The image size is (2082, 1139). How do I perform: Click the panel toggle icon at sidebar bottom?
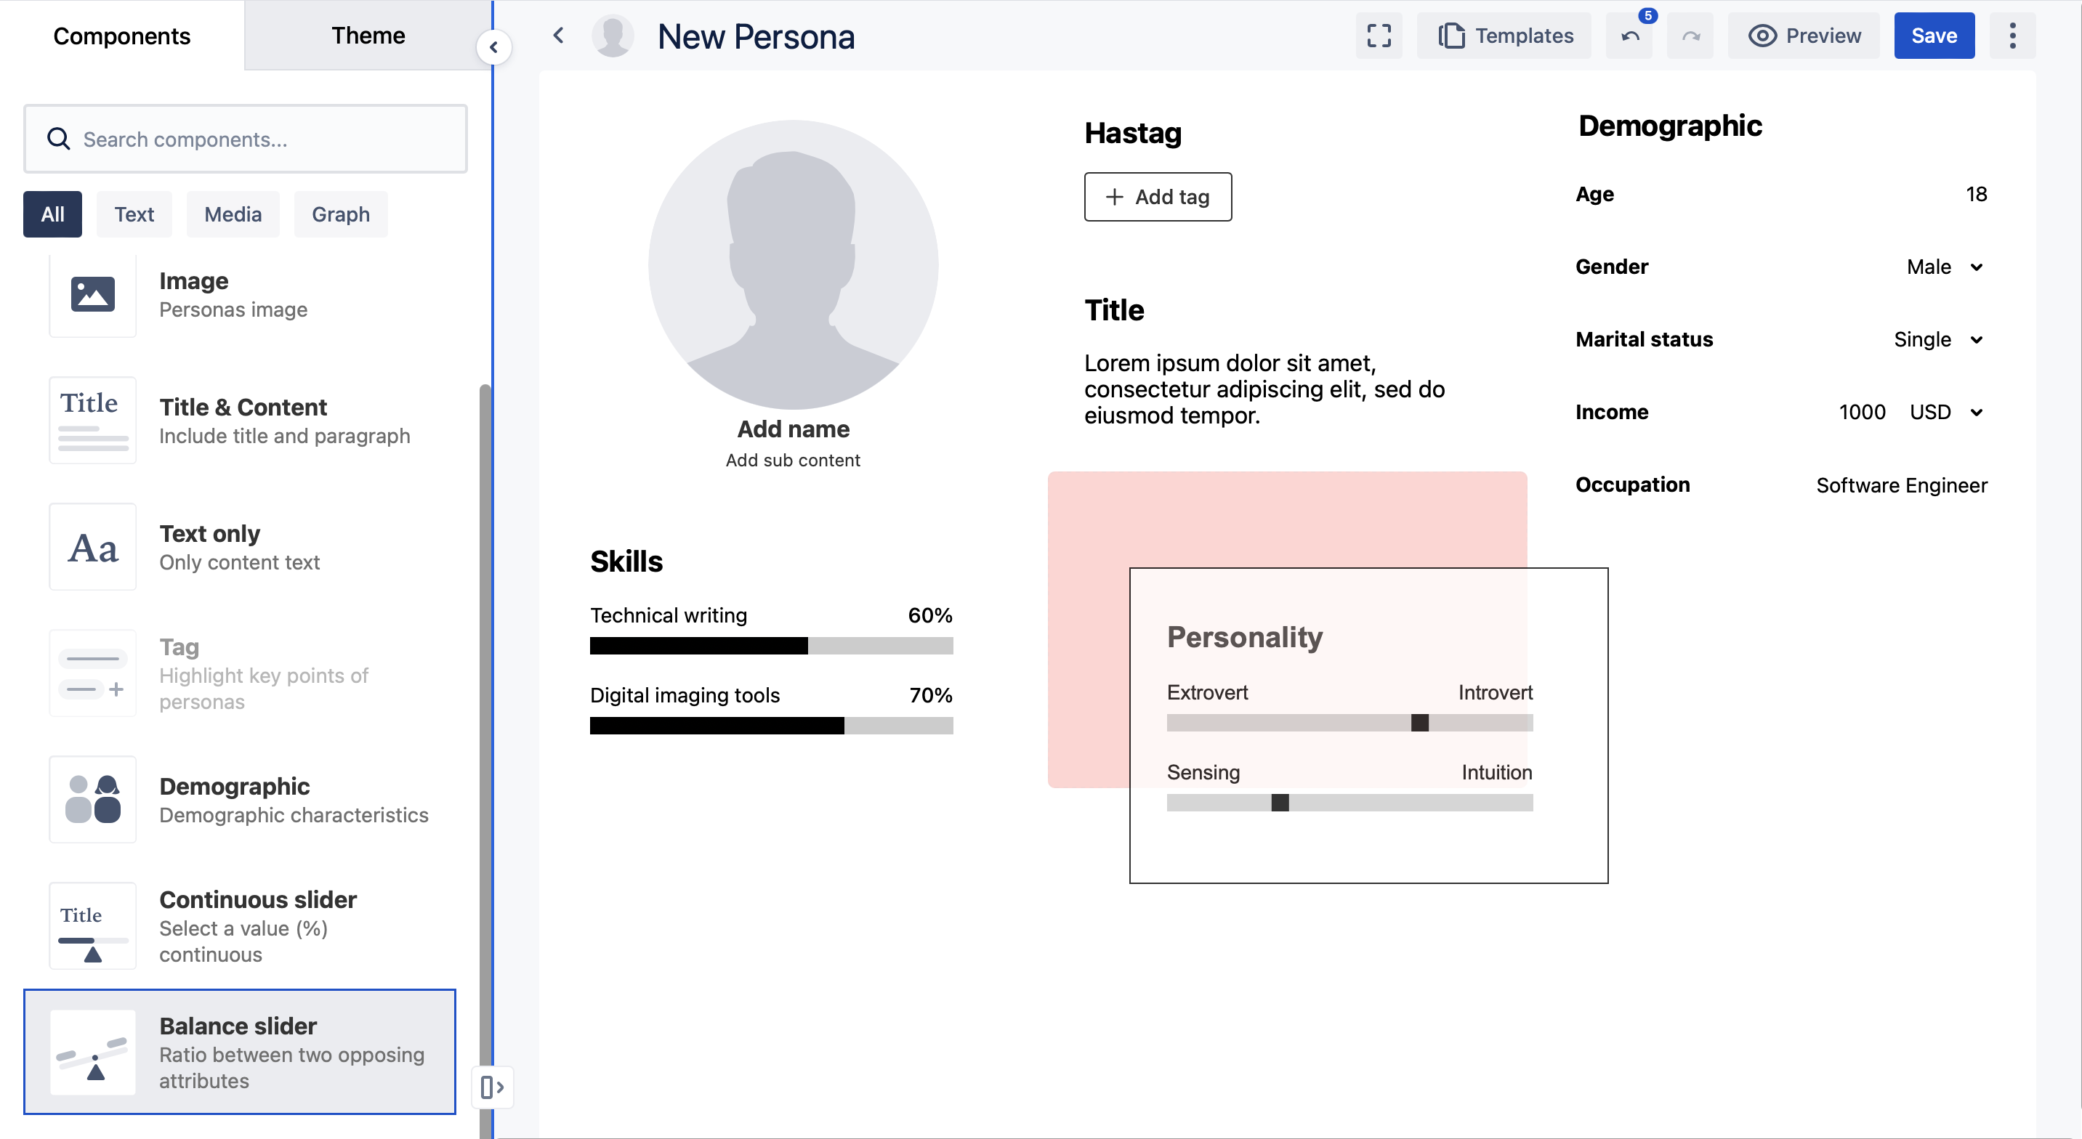pyautogui.click(x=492, y=1087)
